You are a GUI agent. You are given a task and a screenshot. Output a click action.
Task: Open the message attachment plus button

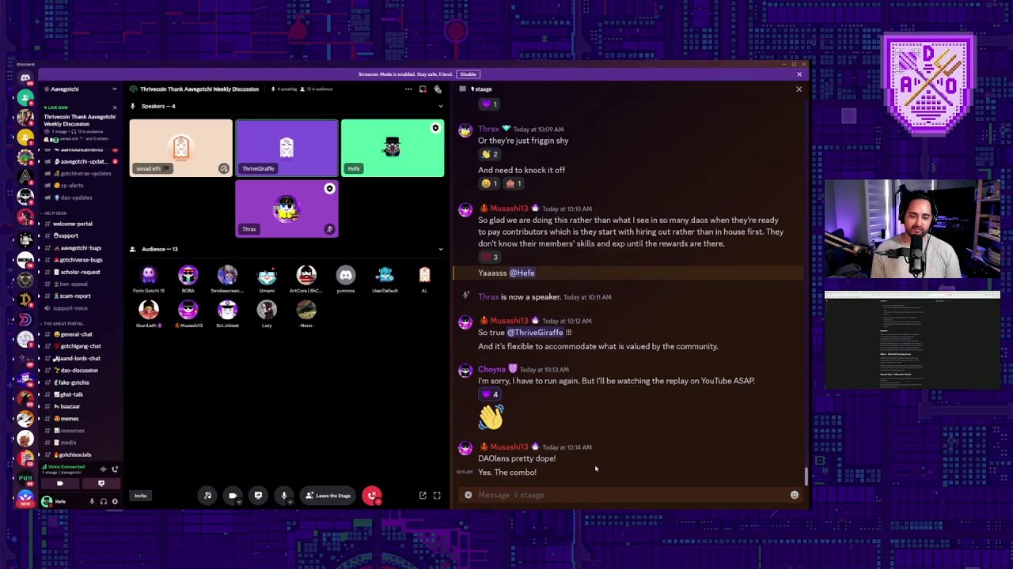pos(468,495)
